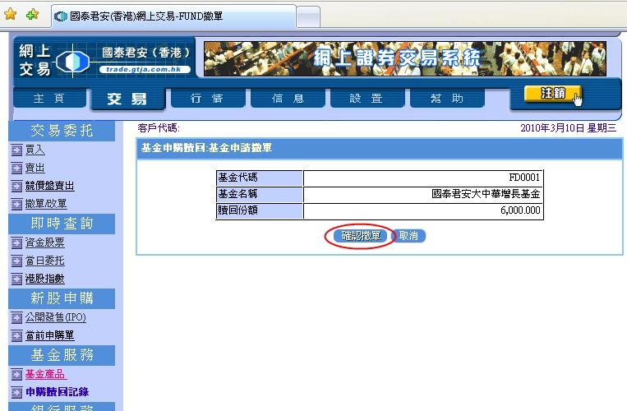Click the fund code value FD0001

point(524,178)
